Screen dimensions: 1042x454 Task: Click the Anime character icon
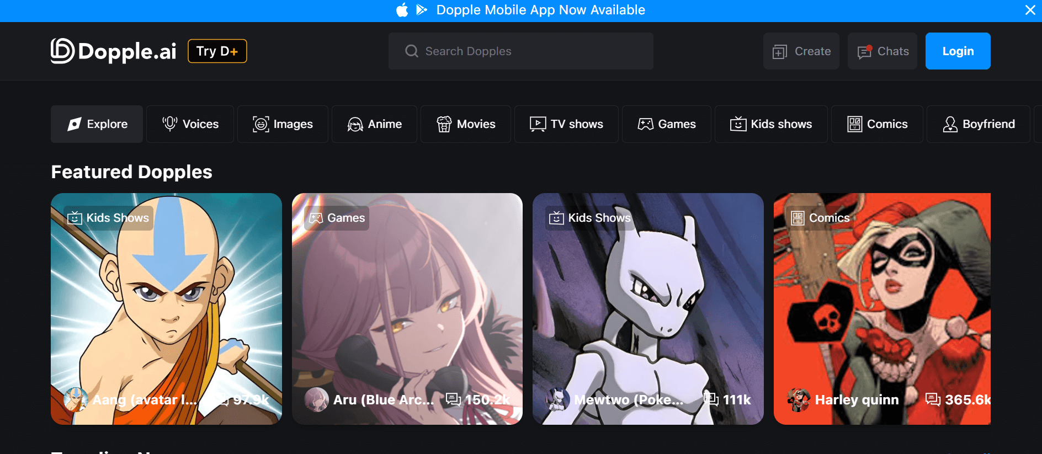[x=355, y=124]
